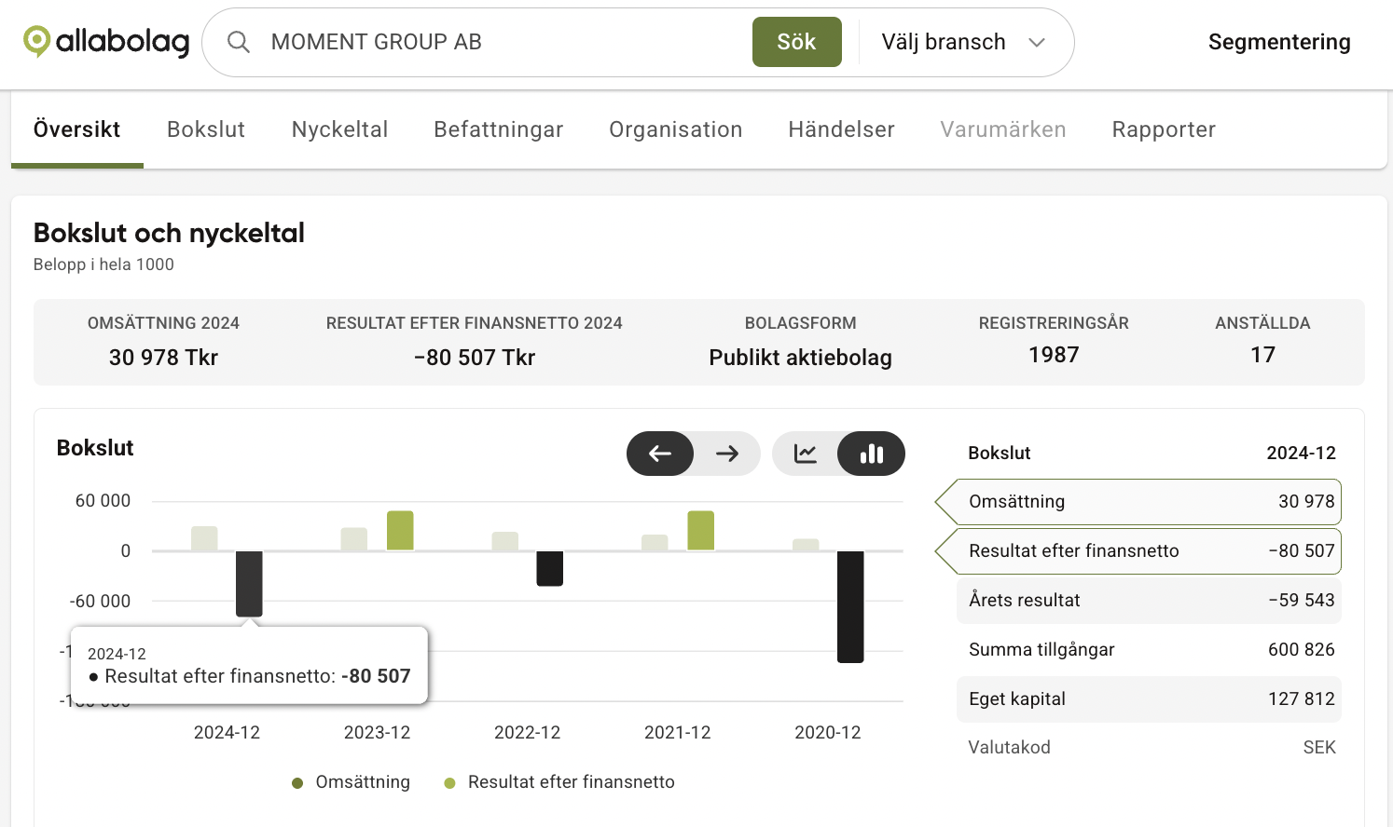
Task: Click the 2023-12 green result bar
Action: tap(400, 531)
